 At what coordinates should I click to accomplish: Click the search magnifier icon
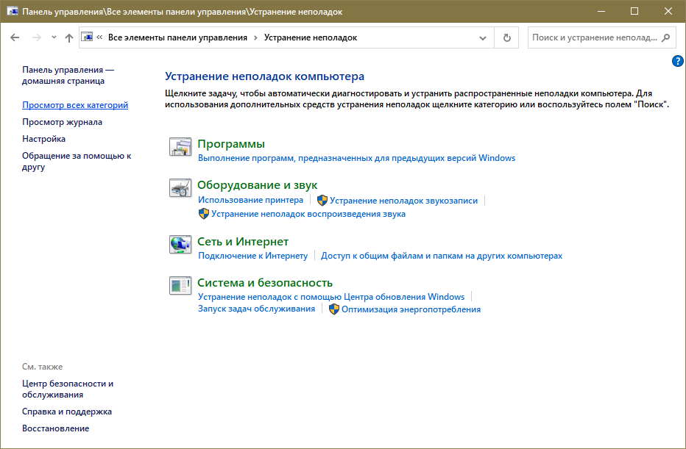click(x=665, y=37)
